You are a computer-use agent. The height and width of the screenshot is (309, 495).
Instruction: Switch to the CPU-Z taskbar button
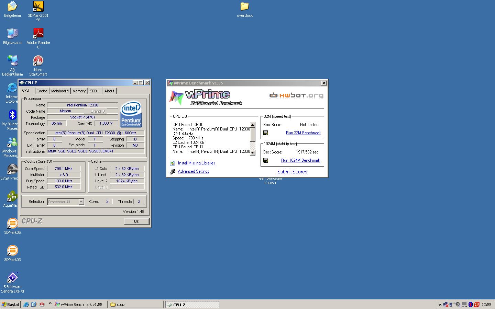(x=192, y=305)
